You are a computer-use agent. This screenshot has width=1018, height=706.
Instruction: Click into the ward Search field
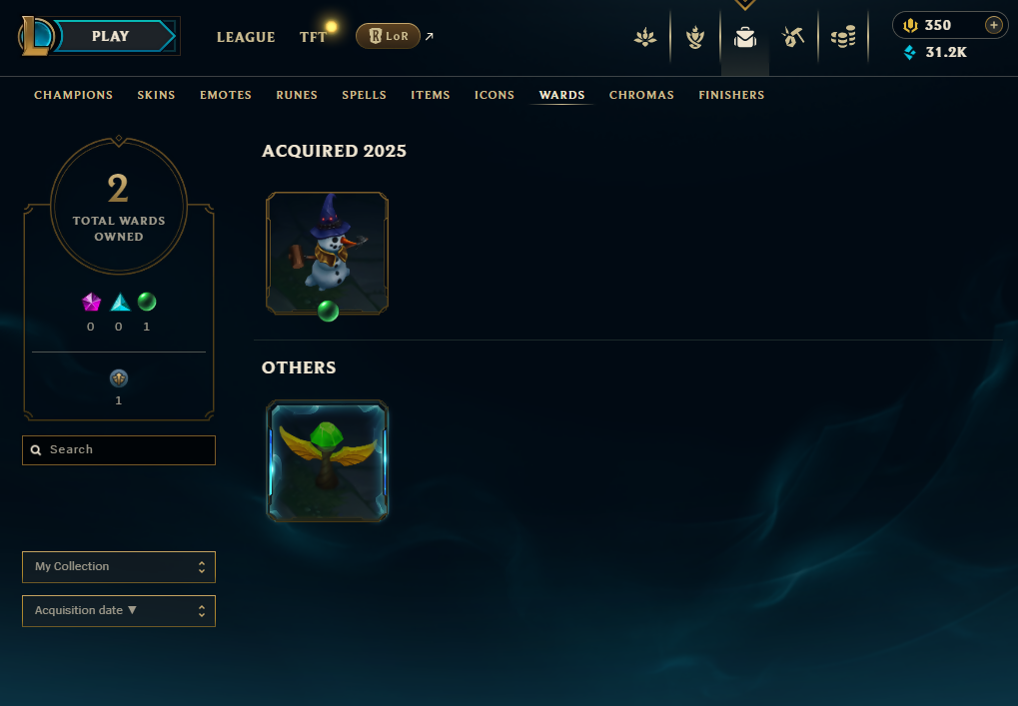click(x=119, y=449)
